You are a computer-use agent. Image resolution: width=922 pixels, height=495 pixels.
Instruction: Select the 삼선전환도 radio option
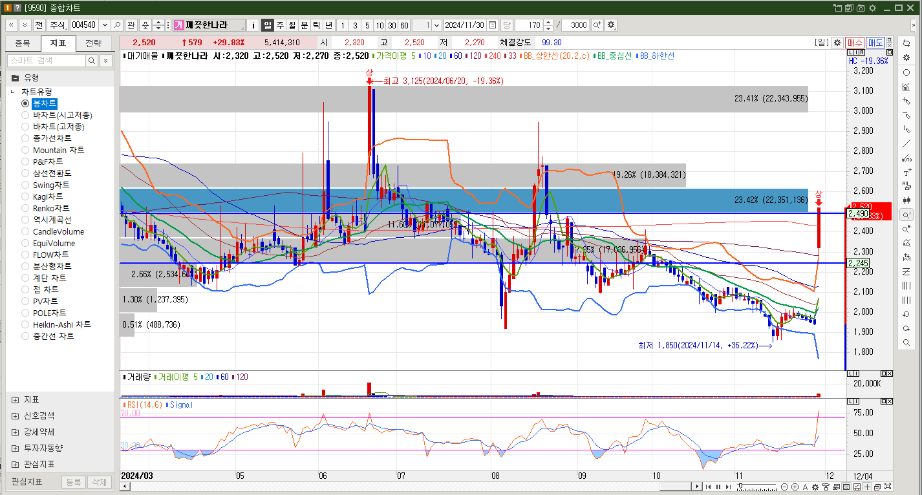(25, 173)
